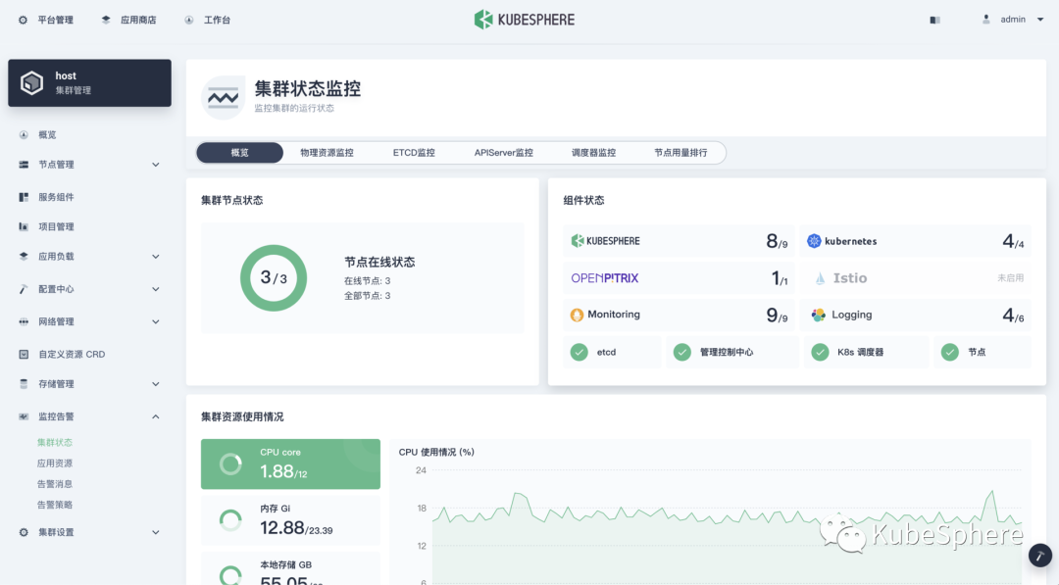
Task: Open the OpenPitrix component status card
Action: point(679,278)
